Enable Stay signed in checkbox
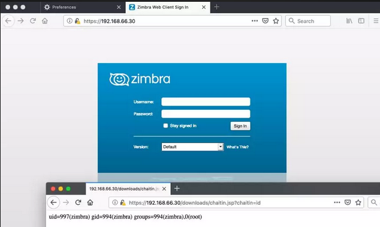This screenshot has width=380, height=227. pos(165,126)
